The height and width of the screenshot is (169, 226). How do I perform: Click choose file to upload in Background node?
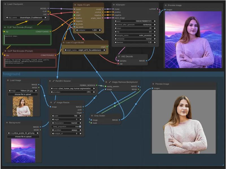23,136
